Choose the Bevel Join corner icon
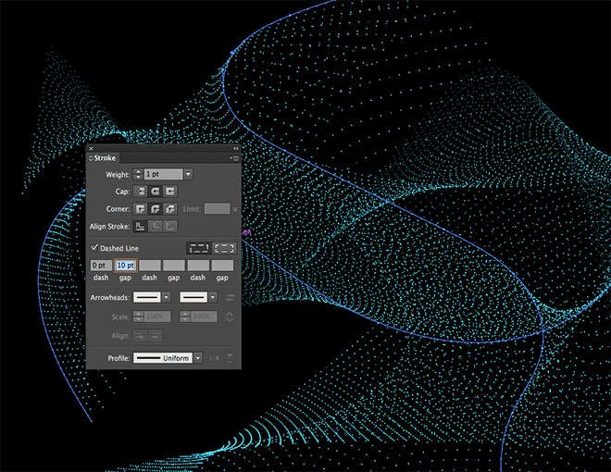This screenshot has width=611, height=472. pyautogui.click(x=170, y=209)
